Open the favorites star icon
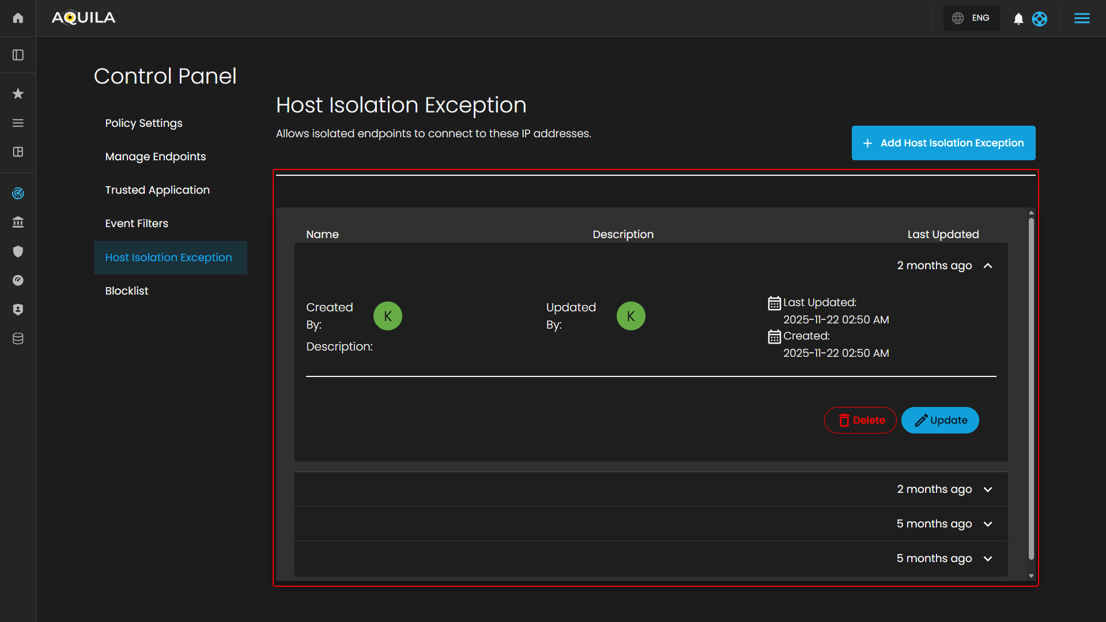The image size is (1106, 622). (x=18, y=93)
